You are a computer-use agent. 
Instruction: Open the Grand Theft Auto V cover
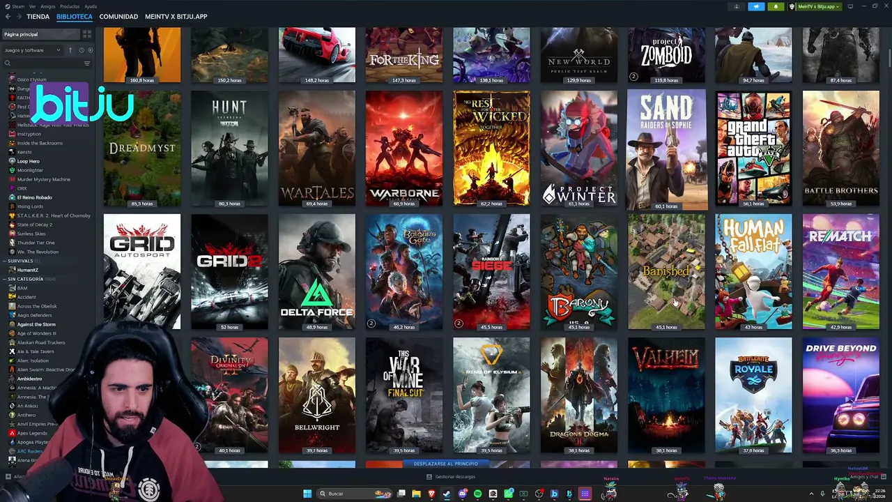(x=753, y=149)
